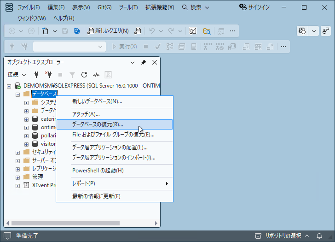Open the Activity Monitor icon in Object Explorer
335x242 pixels.
click(x=96, y=74)
